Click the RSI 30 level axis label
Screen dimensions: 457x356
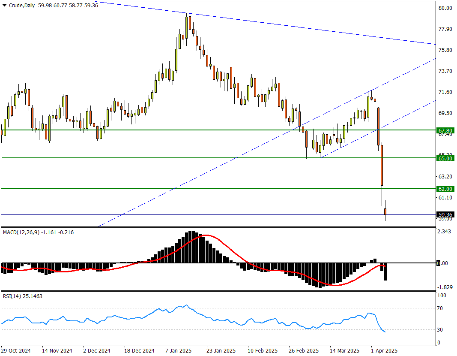440,329
